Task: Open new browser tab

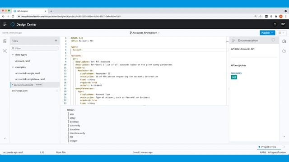Action: pos(51,11)
